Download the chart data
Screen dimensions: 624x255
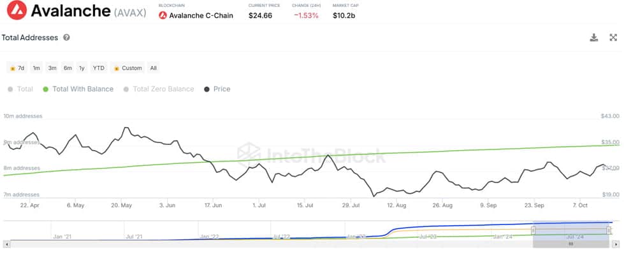(594, 38)
